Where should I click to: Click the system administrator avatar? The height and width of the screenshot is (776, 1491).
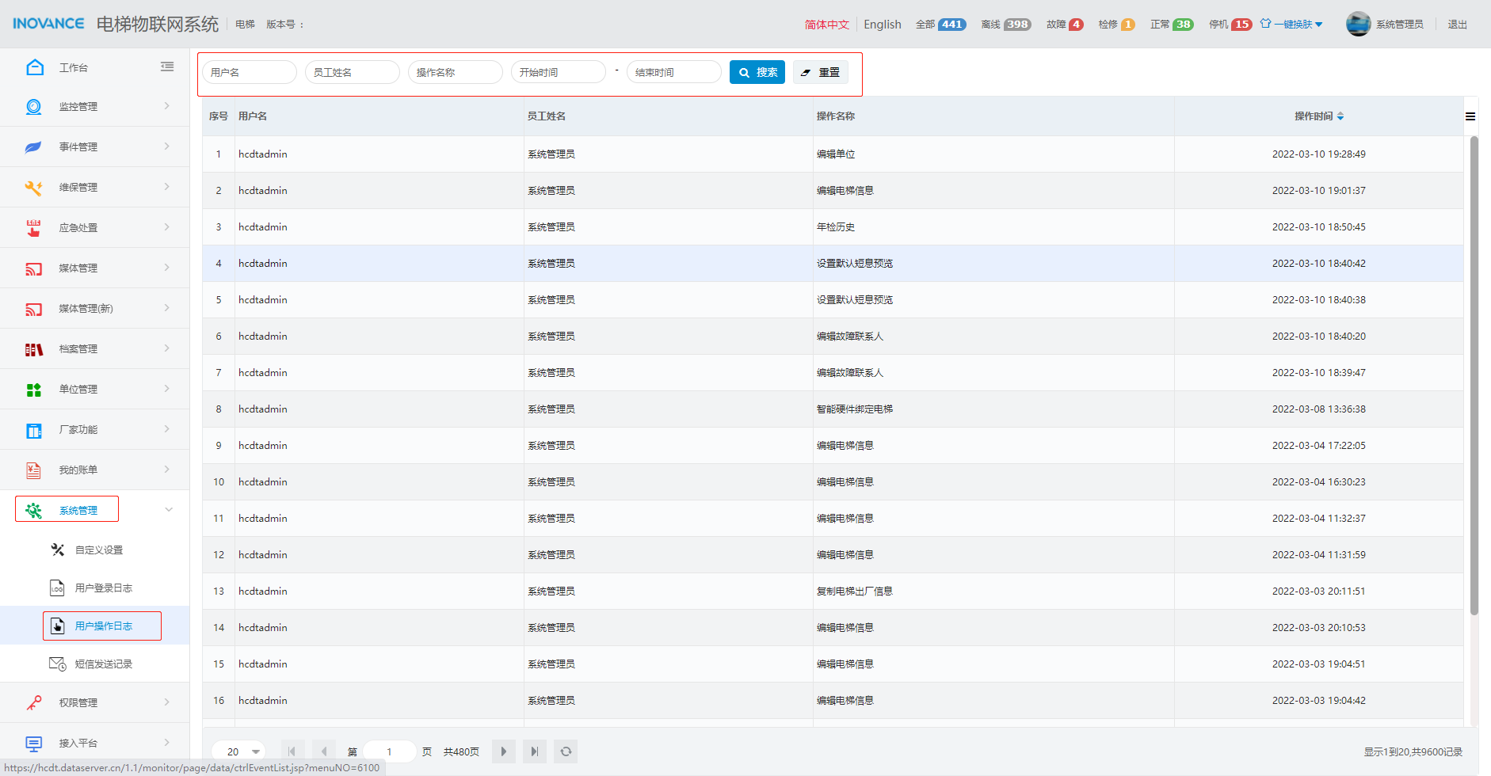coord(1358,25)
